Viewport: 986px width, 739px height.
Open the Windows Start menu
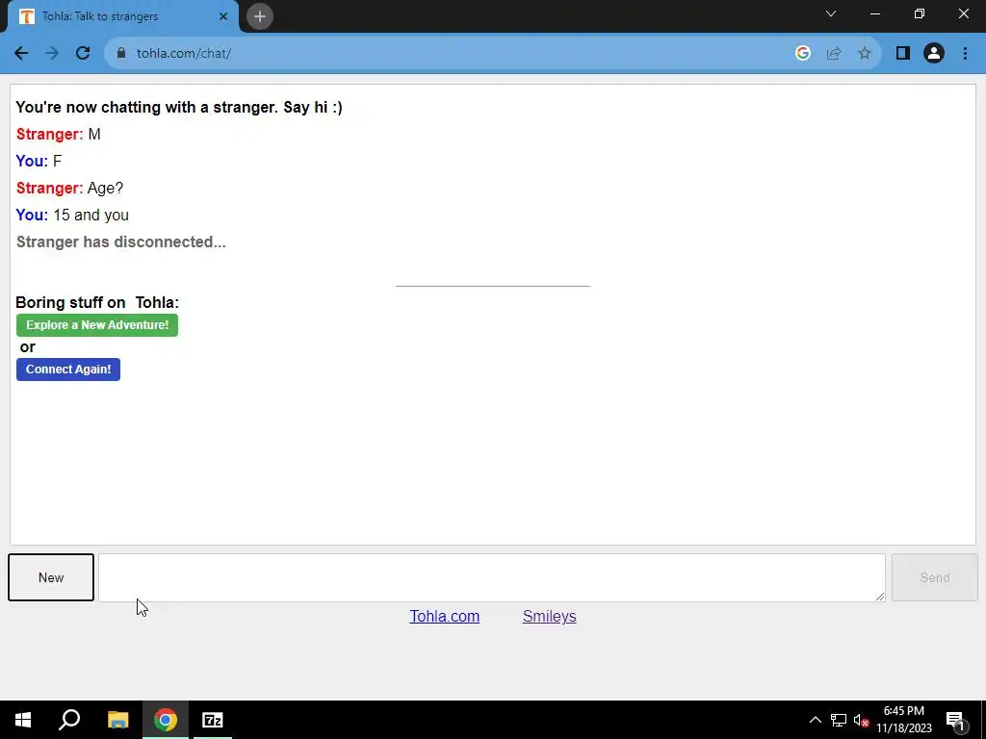tap(23, 720)
